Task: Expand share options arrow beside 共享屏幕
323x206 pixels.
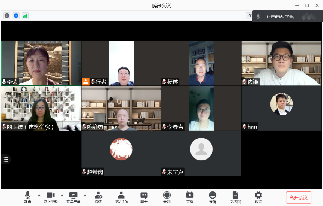Action: pyautogui.click(x=85, y=195)
